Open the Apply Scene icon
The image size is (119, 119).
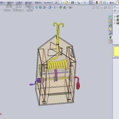tap(65, 7)
